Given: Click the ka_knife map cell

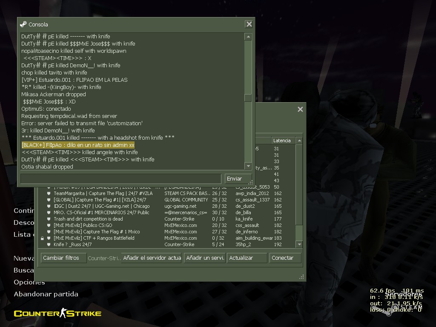Looking at the screenshot, I should point(244,219).
